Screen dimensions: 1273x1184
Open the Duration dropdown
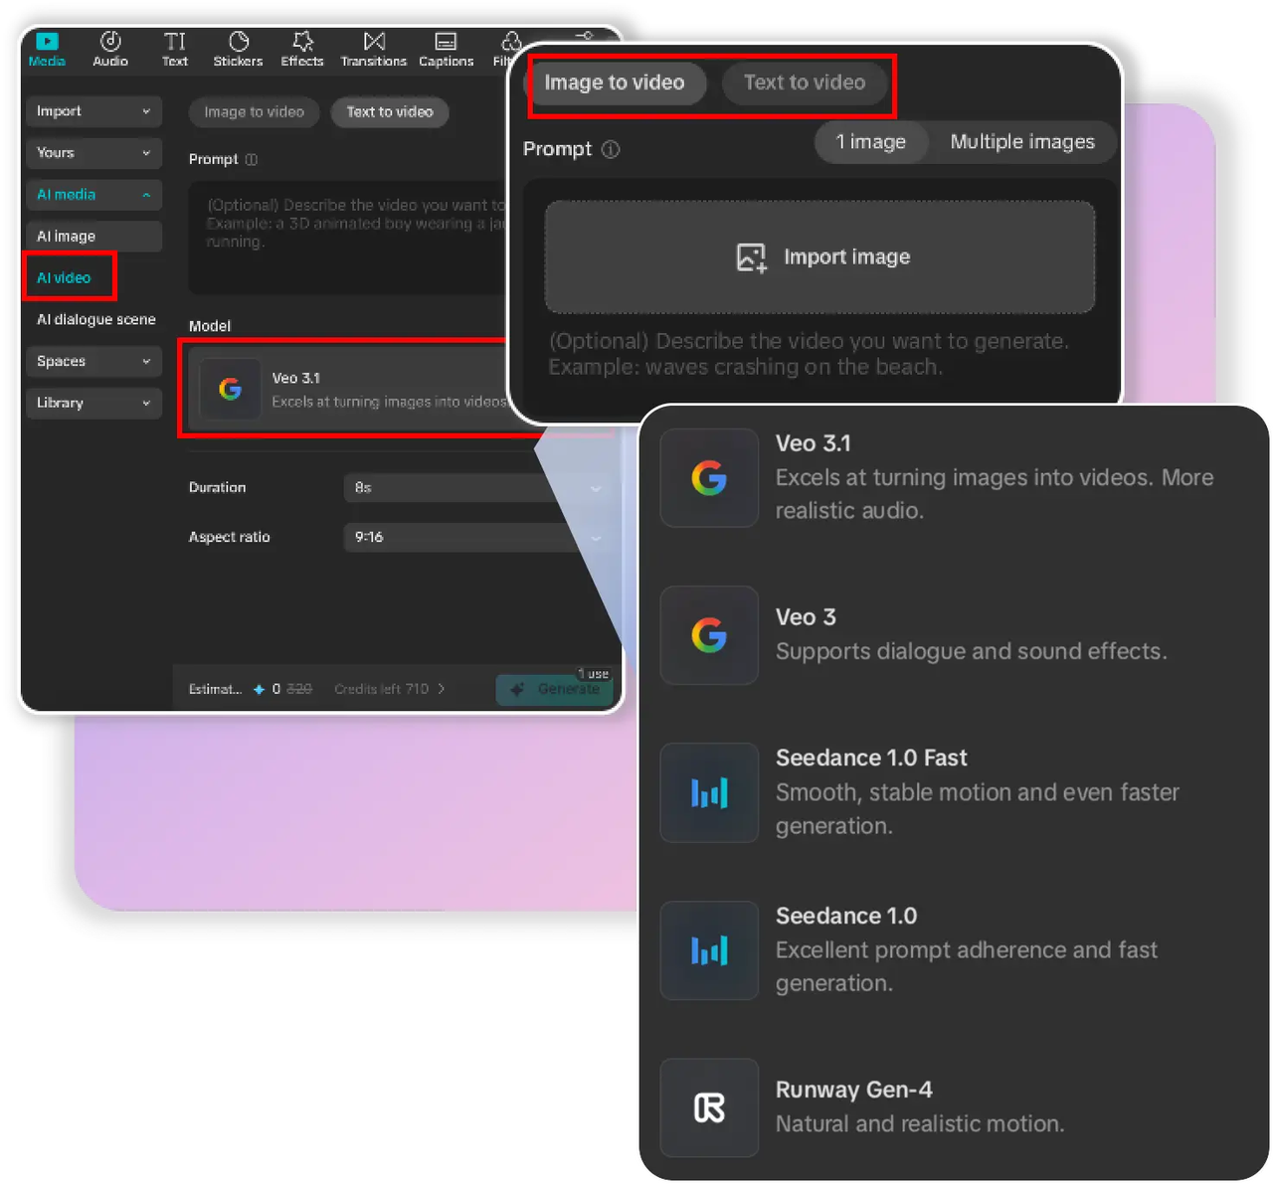[475, 488]
